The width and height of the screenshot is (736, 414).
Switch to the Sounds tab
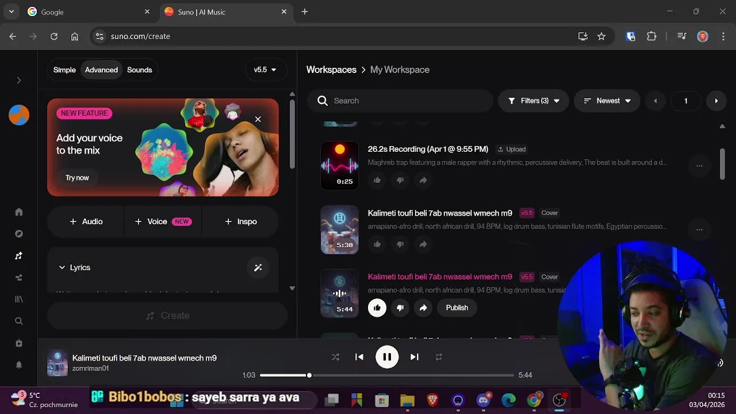(140, 70)
